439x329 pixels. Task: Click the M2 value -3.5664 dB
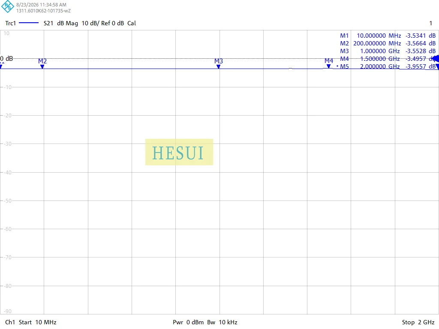(421, 43)
